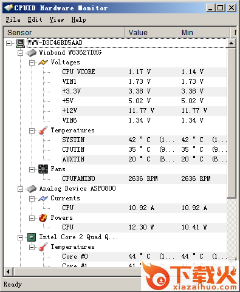Image resolution: width=240 pixels, height=292 pixels.
Task: Collapse the Fans group
Action: tap(32, 169)
